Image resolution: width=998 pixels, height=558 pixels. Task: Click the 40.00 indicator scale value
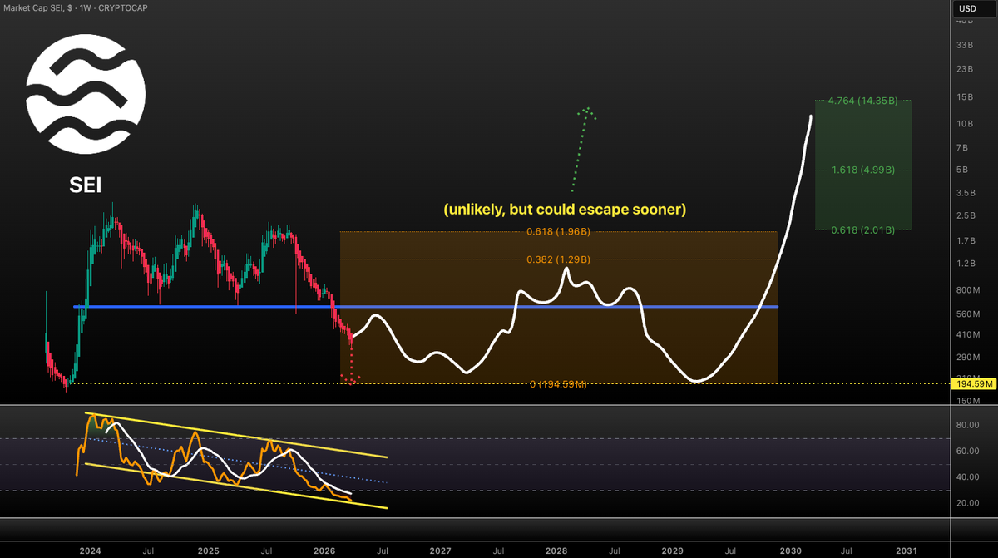(967, 477)
